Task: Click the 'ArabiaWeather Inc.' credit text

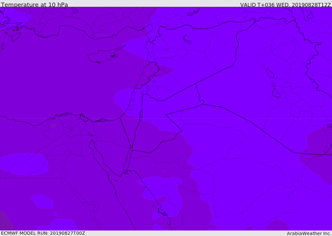Action: [x=309, y=233]
